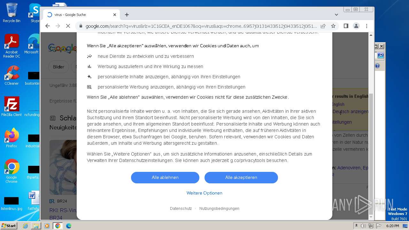Click the address bar URL field
This screenshot has width=409, height=230.
(201, 26)
